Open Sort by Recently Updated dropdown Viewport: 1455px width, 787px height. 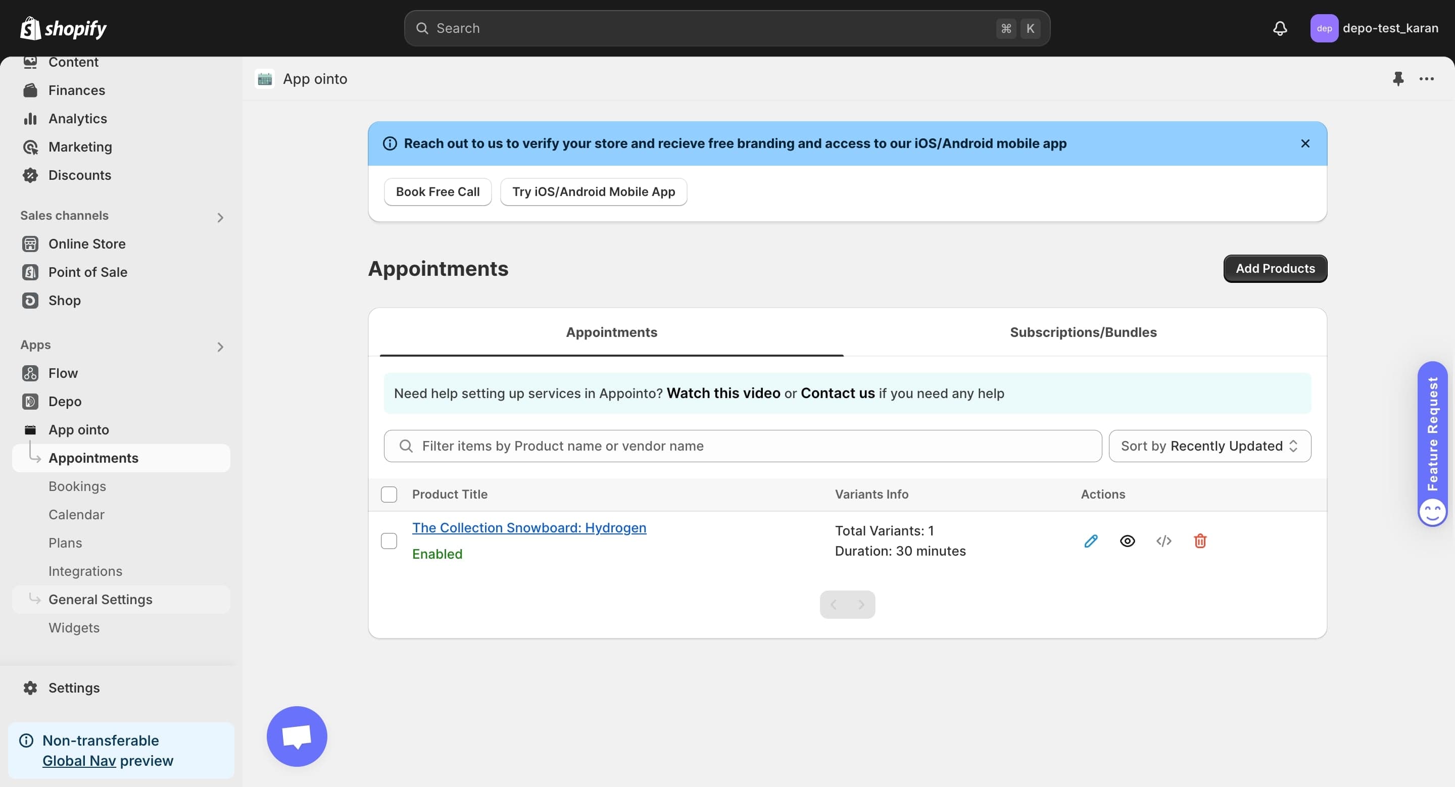1210,446
